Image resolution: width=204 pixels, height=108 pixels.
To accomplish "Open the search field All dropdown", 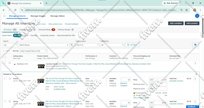I will click(11, 45).
